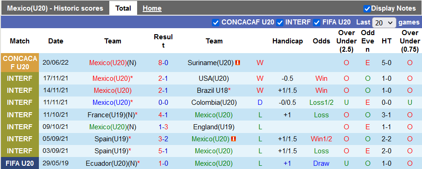Click the 8-0 result score
Image resolution: width=422 pixels, height=169 pixels.
click(x=163, y=63)
